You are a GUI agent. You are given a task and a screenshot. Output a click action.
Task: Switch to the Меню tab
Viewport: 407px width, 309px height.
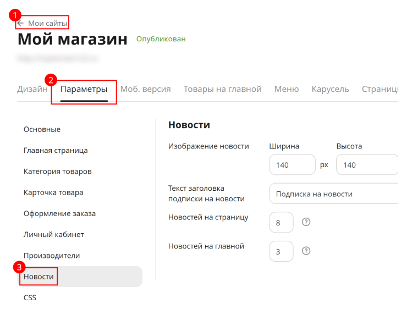(287, 89)
